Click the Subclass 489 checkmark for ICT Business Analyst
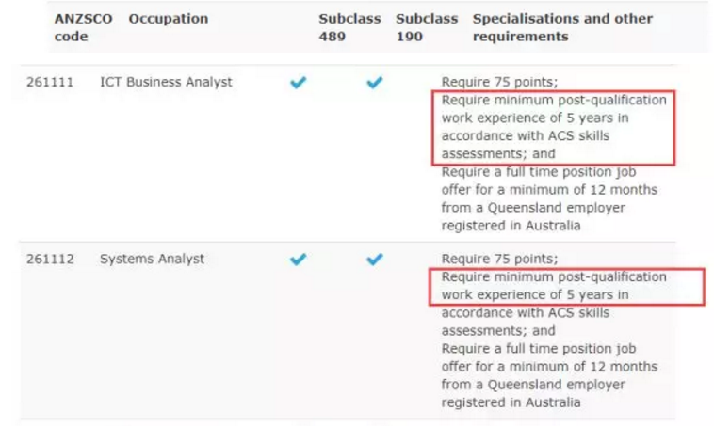714x426 pixels. point(299,83)
